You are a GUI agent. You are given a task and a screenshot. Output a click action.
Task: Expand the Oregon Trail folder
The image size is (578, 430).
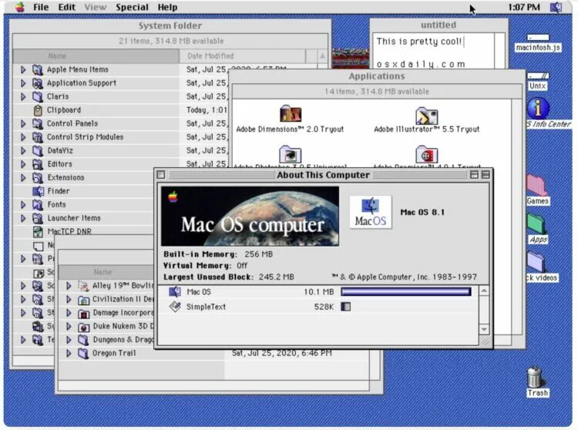coord(69,353)
